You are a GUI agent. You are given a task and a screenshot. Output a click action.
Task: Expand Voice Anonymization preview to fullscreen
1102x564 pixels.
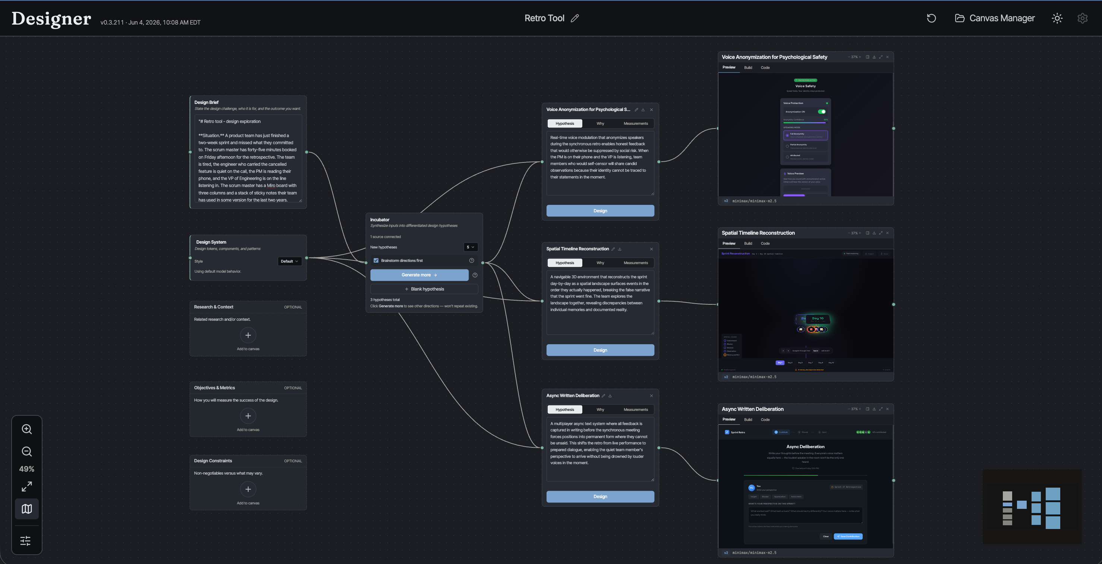[x=881, y=57]
